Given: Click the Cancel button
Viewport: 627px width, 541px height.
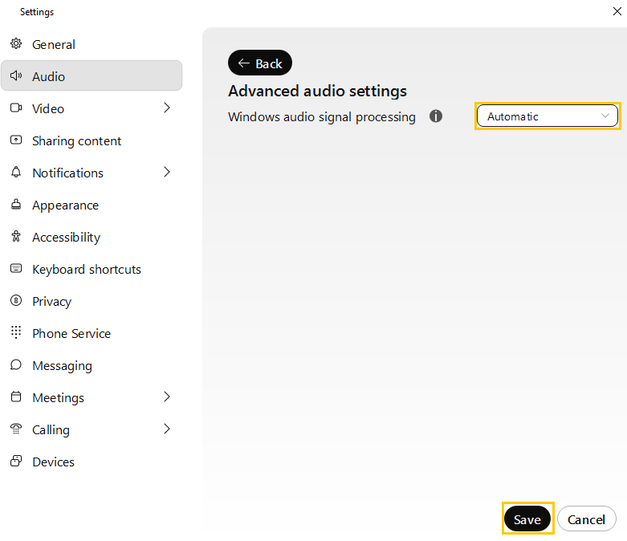Looking at the screenshot, I should pos(586,519).
